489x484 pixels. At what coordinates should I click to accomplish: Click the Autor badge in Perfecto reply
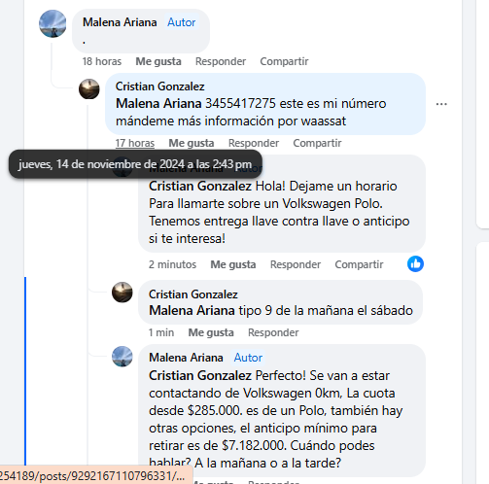pos(248,358)
